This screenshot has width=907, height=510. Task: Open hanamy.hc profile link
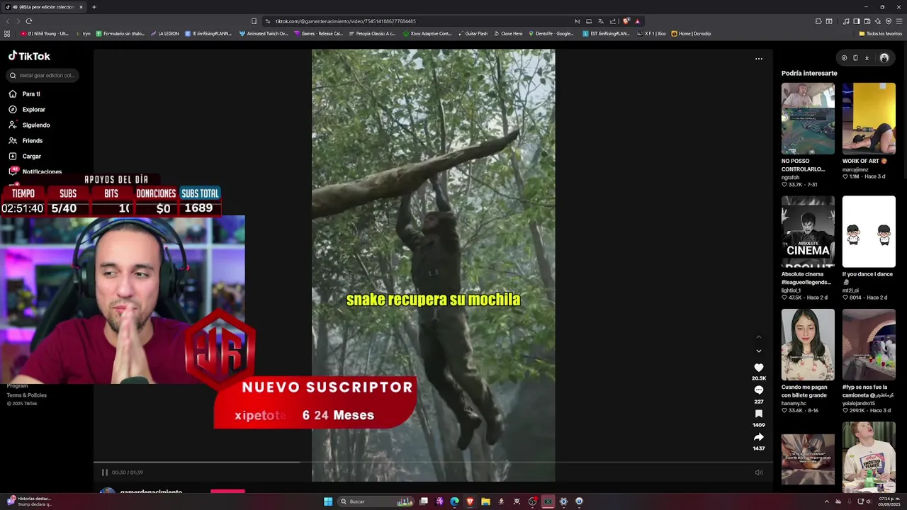794,404
